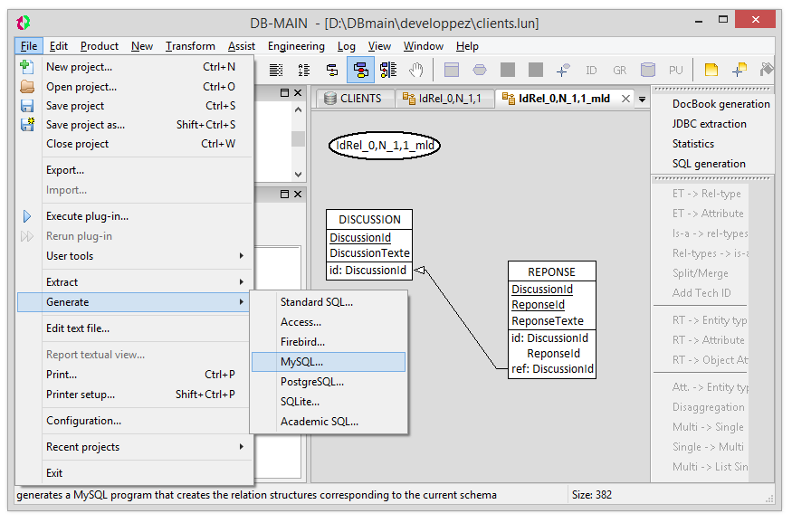The height and width of the screenshot is (523, 792).
Task: Open the Transform menu
Action: pos(190,46)
